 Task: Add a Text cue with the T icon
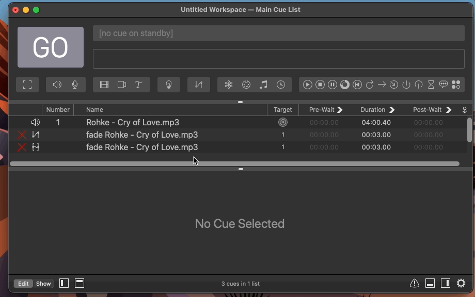click(x=139, y=85)
